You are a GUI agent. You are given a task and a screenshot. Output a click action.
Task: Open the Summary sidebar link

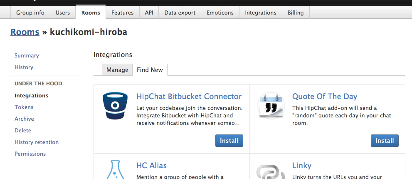click(x=27, y=55)
